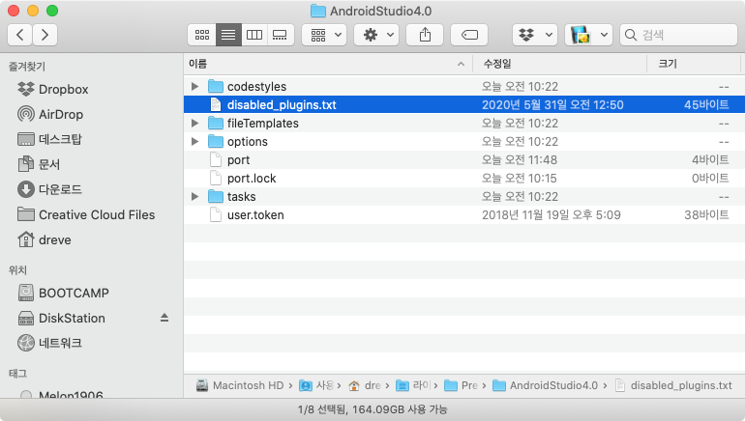Open the Dropbox toolbar dropdown
The width and height of the screenshot is (745, 421).
[x=534, y=35]
